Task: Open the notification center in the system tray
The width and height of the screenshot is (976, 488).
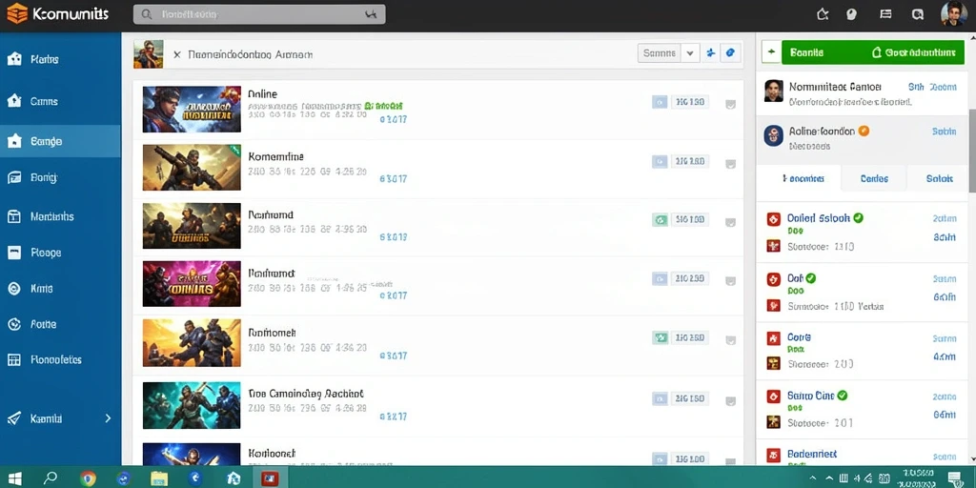Action: pos(954,478)
